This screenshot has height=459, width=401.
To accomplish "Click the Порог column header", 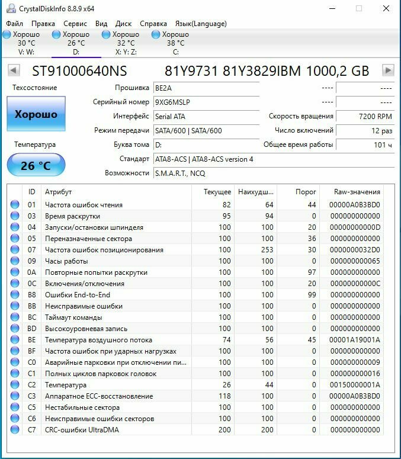I will pos(299,192).
